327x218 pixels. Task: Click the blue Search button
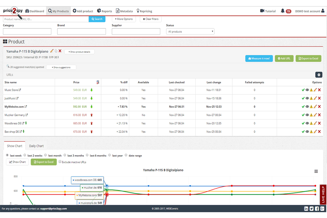pos(97,19)
